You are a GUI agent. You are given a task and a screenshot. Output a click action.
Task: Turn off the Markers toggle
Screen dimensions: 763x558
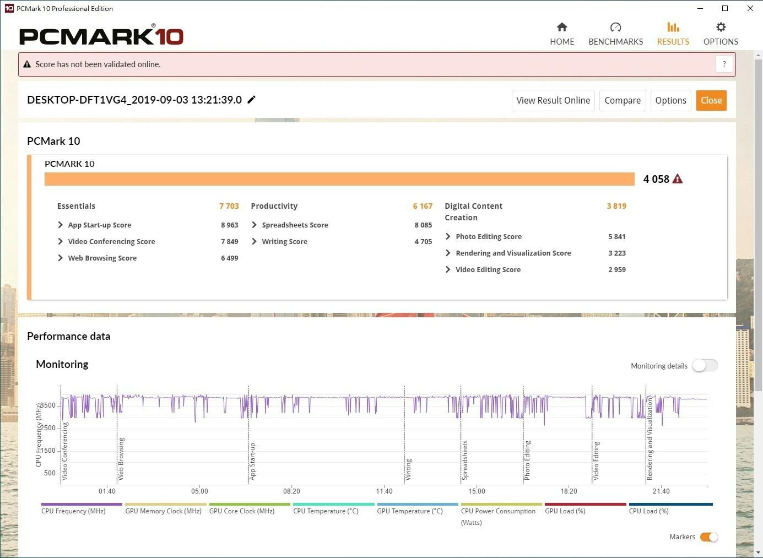(708, 537)
